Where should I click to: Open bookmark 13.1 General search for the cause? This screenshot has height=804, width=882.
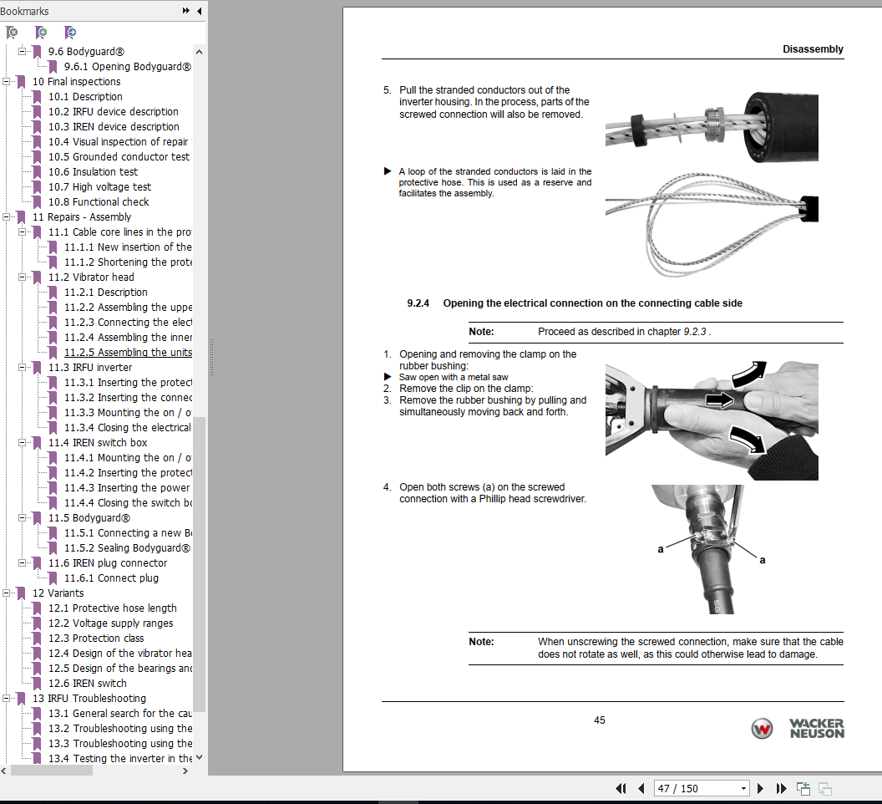point(119,714)
